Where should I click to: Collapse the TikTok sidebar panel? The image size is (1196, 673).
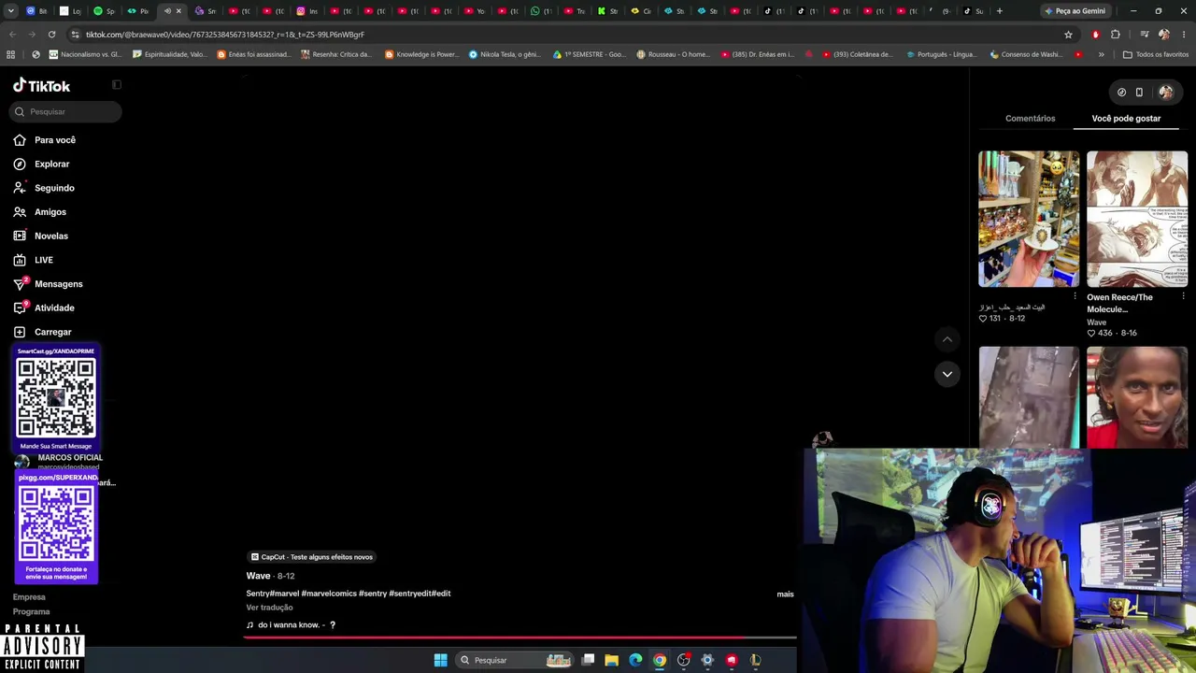click(x=117, y=85)
